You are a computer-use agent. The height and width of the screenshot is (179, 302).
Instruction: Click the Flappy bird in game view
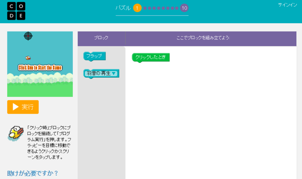28,58
